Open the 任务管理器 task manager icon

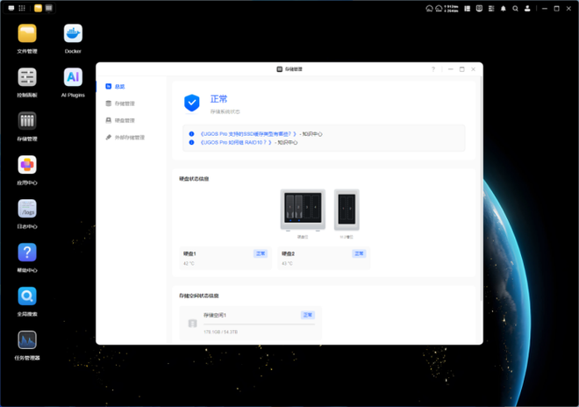pyautogui.click(x=27, y=339)
